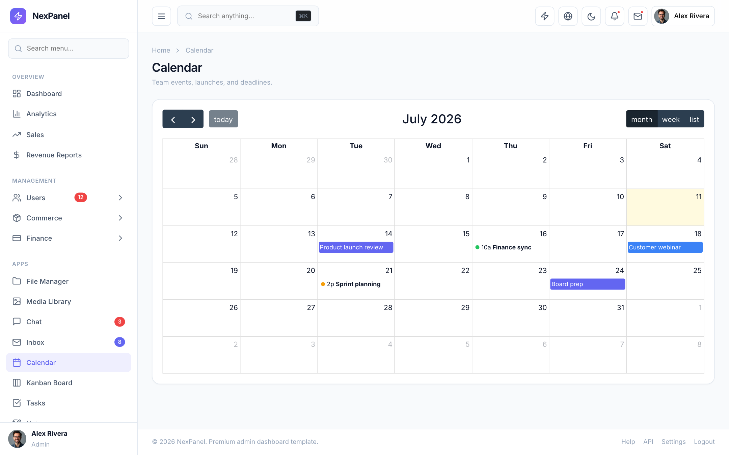Click the API footer link
The image size is (729, 455).
coord(648,442)
